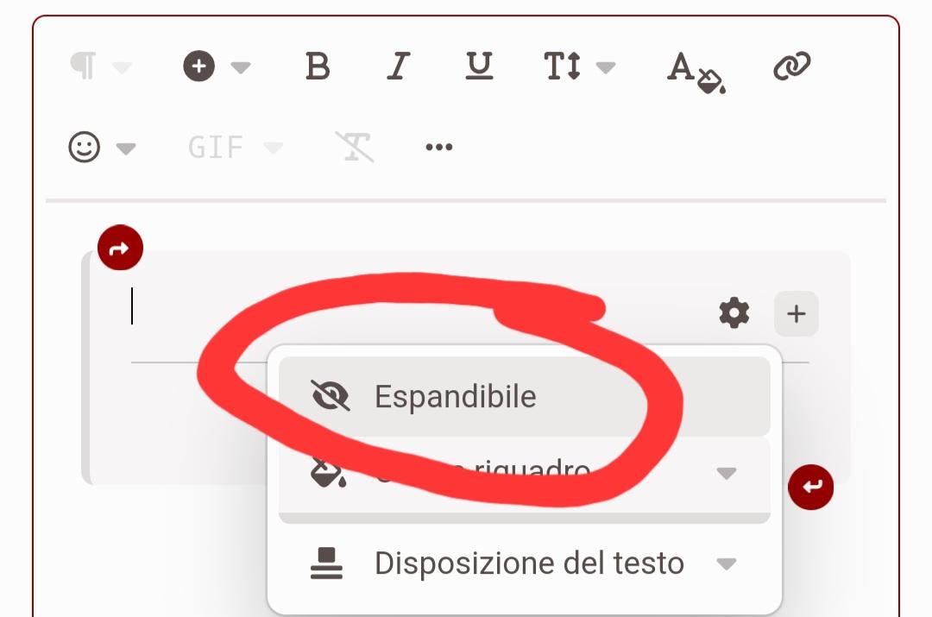
Task: Toggle underline formatting
Action: tap(479, 66)
